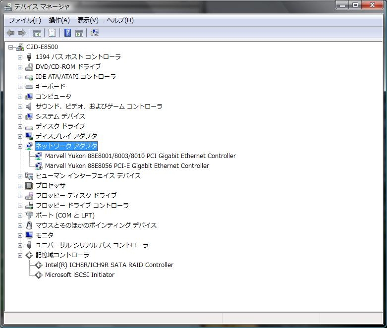Open the ファイル(F) menu

coord(25,20)
